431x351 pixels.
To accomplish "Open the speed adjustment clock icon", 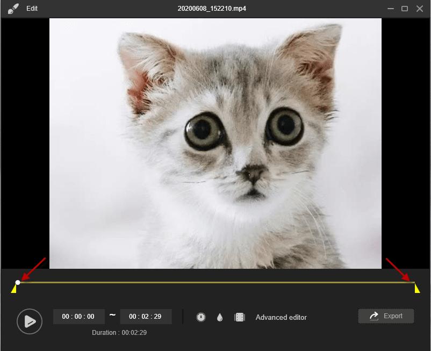I will click(201, 317).
